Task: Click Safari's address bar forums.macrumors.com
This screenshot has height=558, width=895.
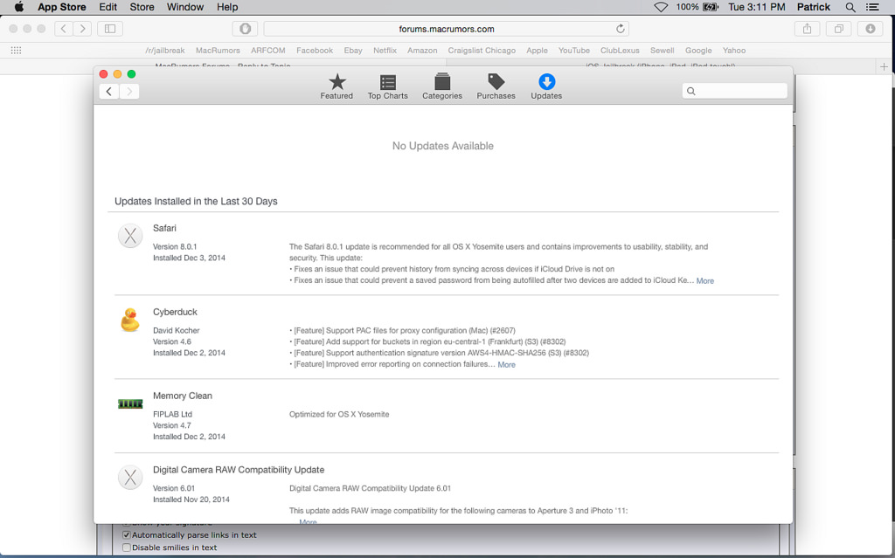Action: coord(447,29)
